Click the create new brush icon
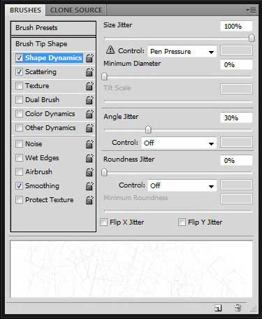Viewport: 262px width, 319px height. coord(218,308)
